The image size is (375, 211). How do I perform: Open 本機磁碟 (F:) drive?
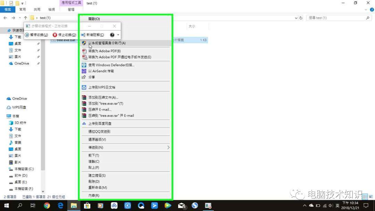point(24,189)
